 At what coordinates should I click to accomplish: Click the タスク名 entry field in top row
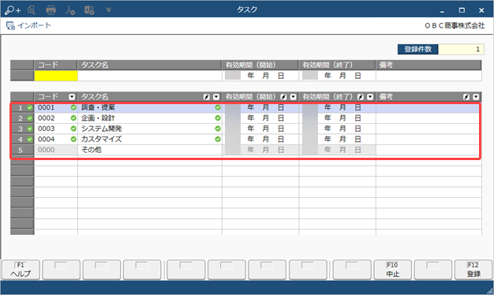[x=150, y=76]
